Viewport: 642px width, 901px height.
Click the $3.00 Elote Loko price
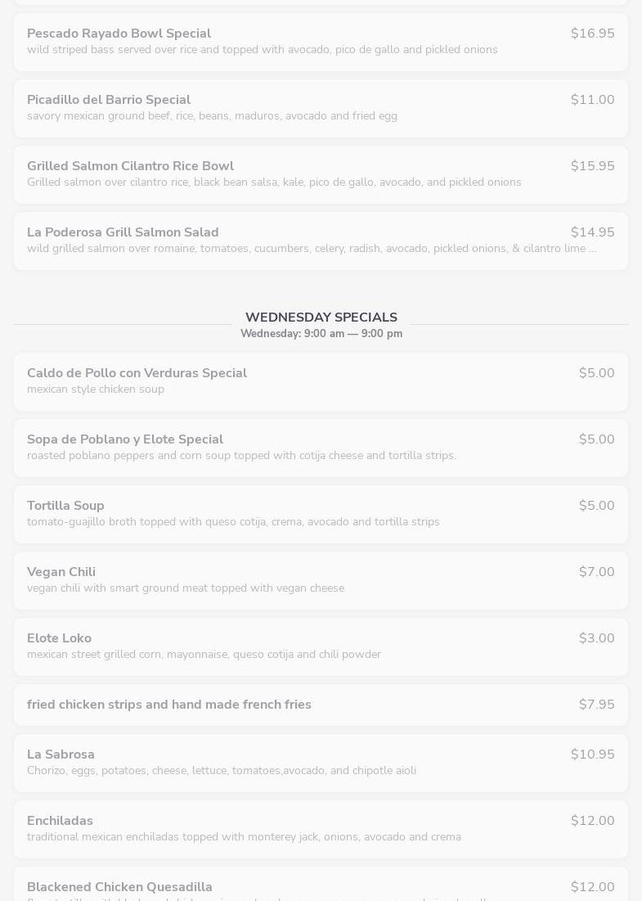tap(596, 638)
